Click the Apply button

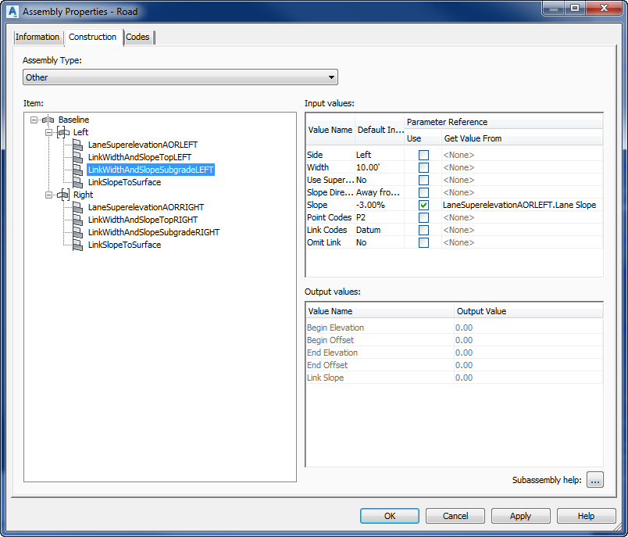click(520, 516)
